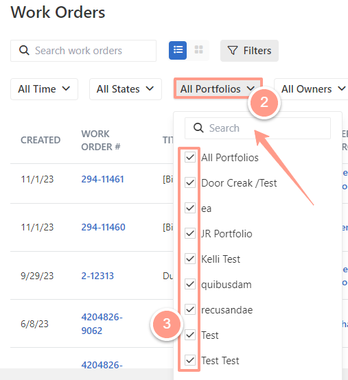
Task: Uncheck the Kelli Test portfolio checkbox
Action: click(190, 259)
